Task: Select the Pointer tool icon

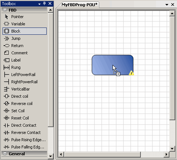Action: (7, 17)
